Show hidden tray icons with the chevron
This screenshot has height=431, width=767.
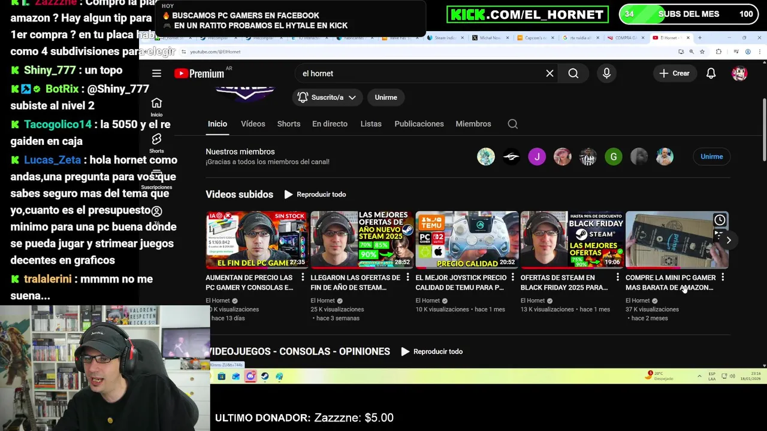click(699, 376)
